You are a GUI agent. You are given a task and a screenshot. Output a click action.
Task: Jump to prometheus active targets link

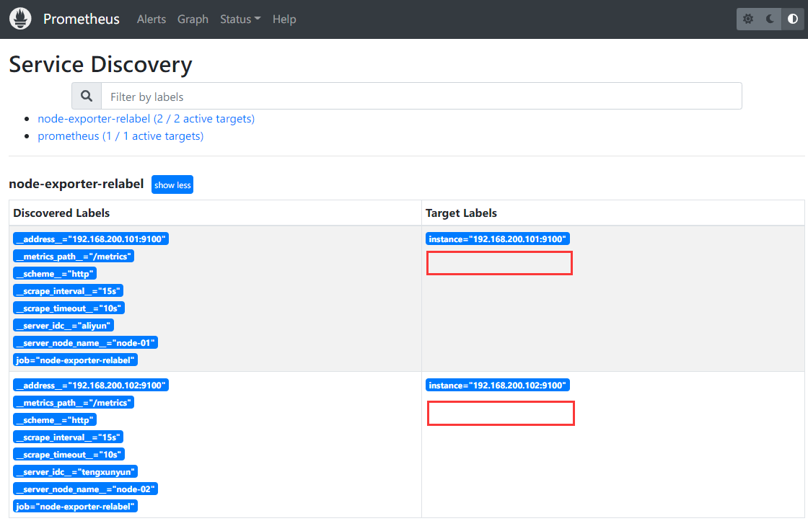pos(120,136)
